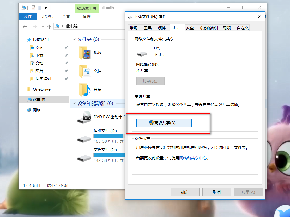
Task: Open 图片 in quick access
Action: pyautogui.click(x=39, y=71)
